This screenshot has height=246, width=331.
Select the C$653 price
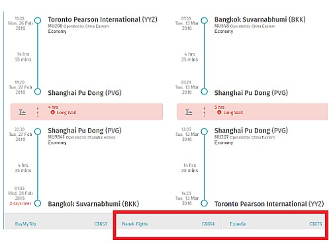click(x=101, y=224)
